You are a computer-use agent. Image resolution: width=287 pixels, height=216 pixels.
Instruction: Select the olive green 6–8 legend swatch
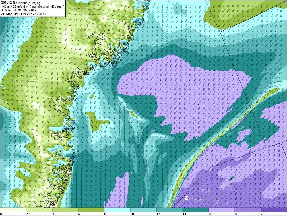click(x=91, y=210)
